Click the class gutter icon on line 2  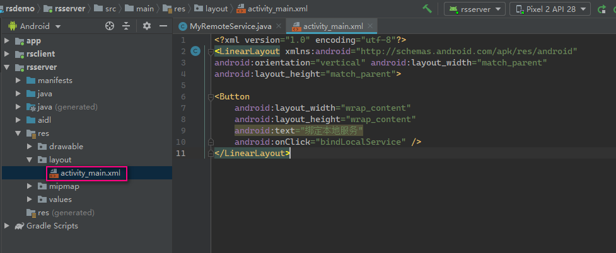195,51
